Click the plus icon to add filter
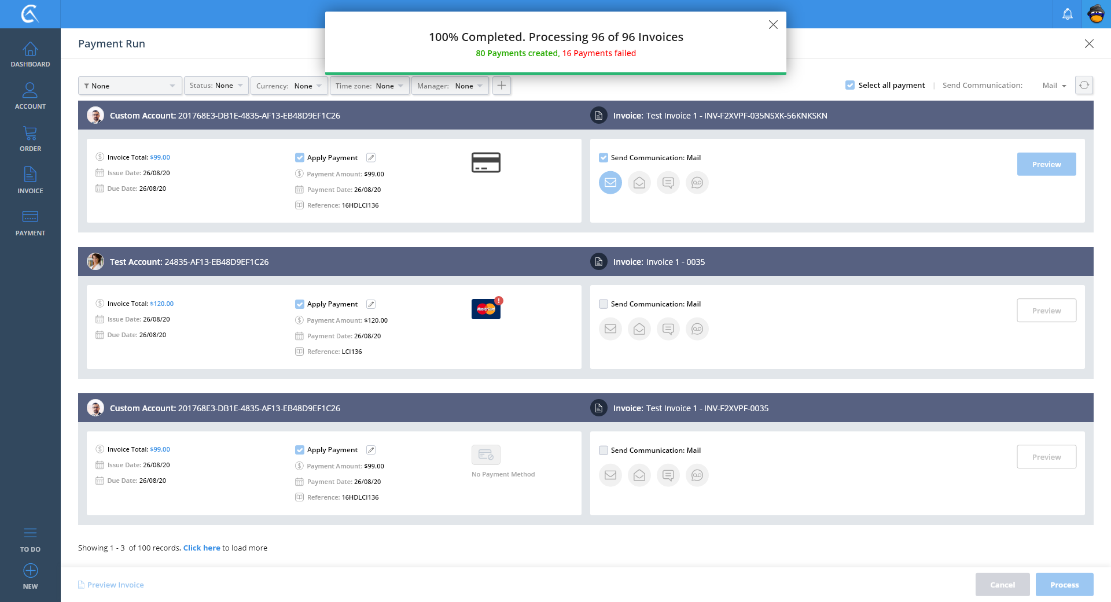 click(x=502, y=86)
